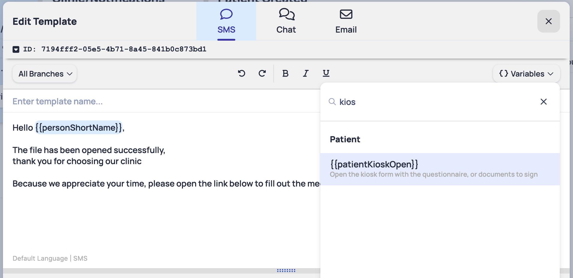573x278 pixels.
Task: Click the Redo arrow icon
Action: pyautogui.click(x=262, y=73)
